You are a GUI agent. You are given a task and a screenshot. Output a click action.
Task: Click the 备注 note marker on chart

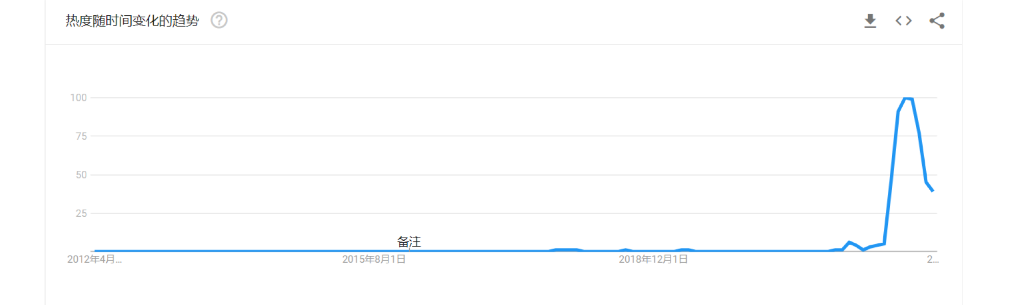(409, 242)
